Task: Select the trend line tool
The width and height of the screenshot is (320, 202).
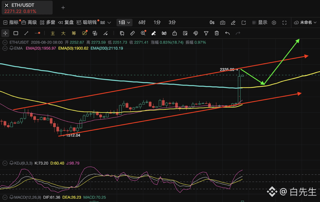Action: 26,33
